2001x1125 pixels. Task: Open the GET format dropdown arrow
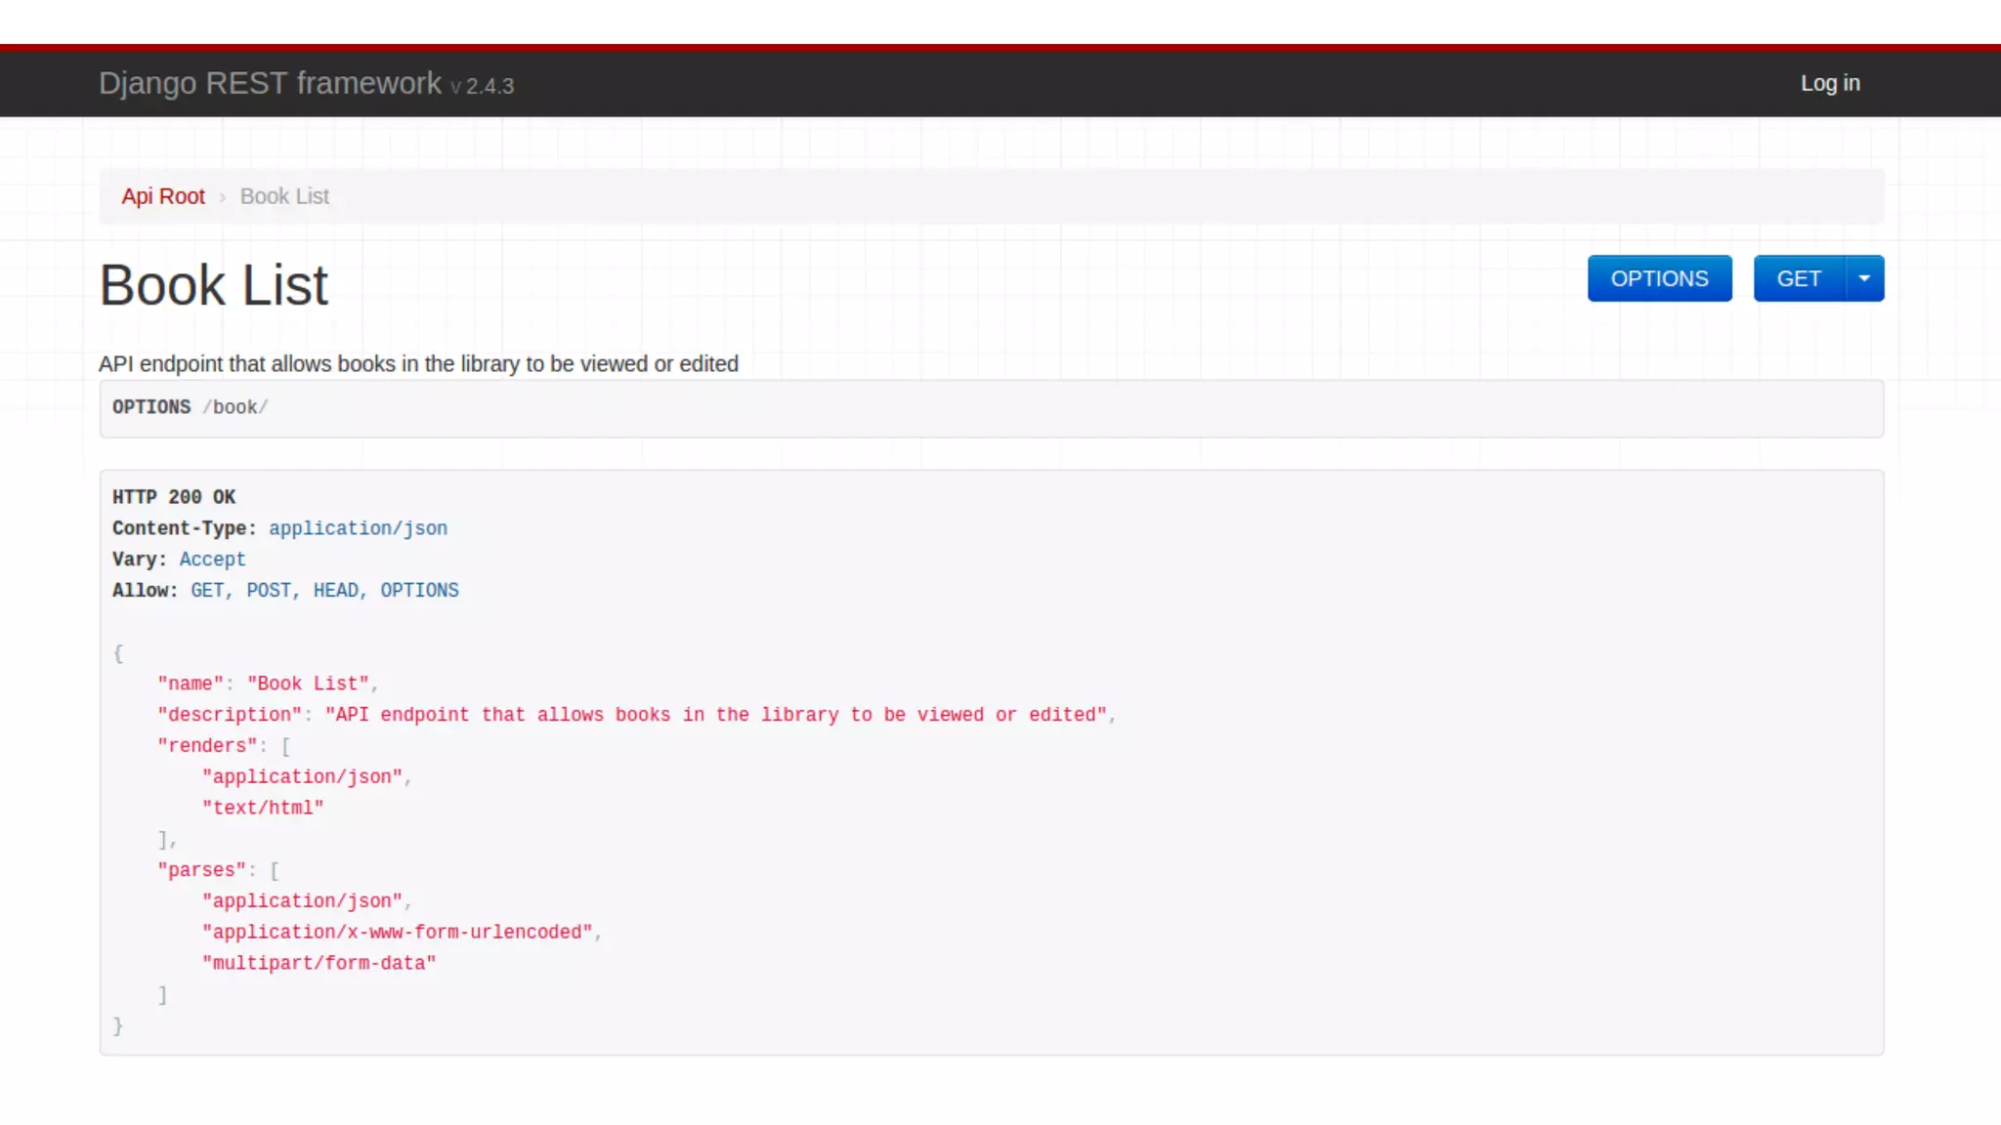click(1864, 278)
